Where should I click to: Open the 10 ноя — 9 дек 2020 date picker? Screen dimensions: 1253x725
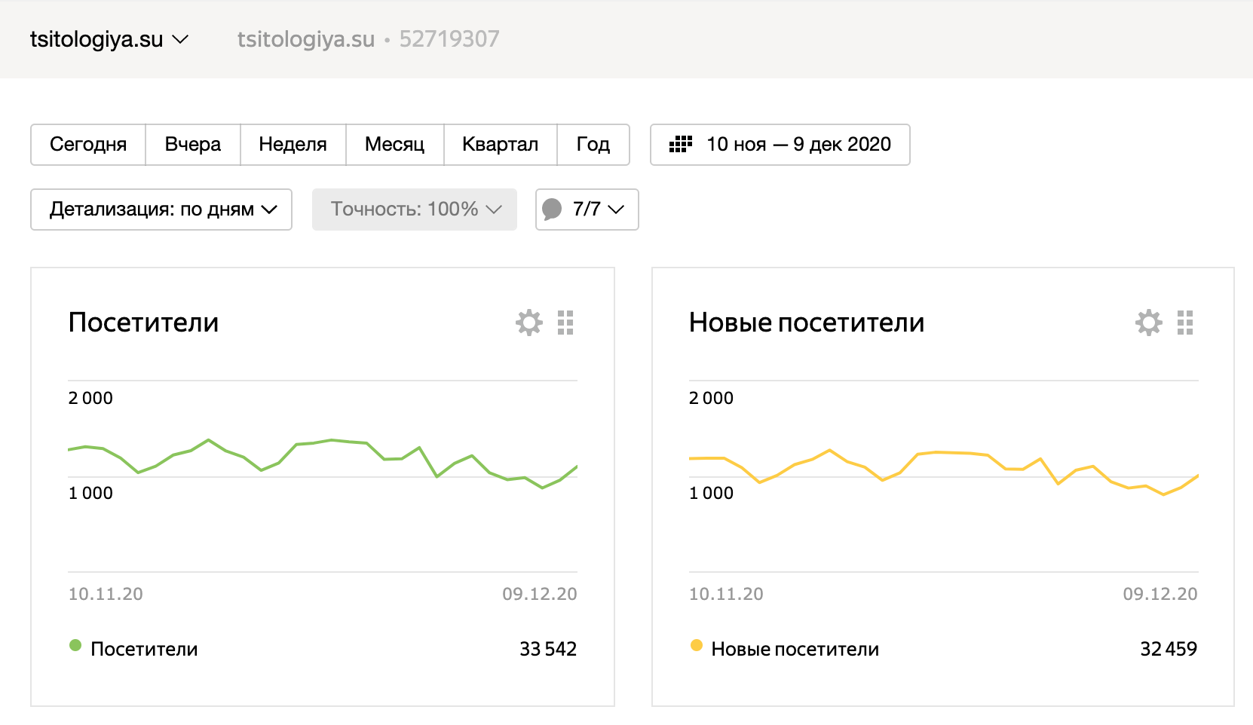pyautogui.click(x=798, y=145)
